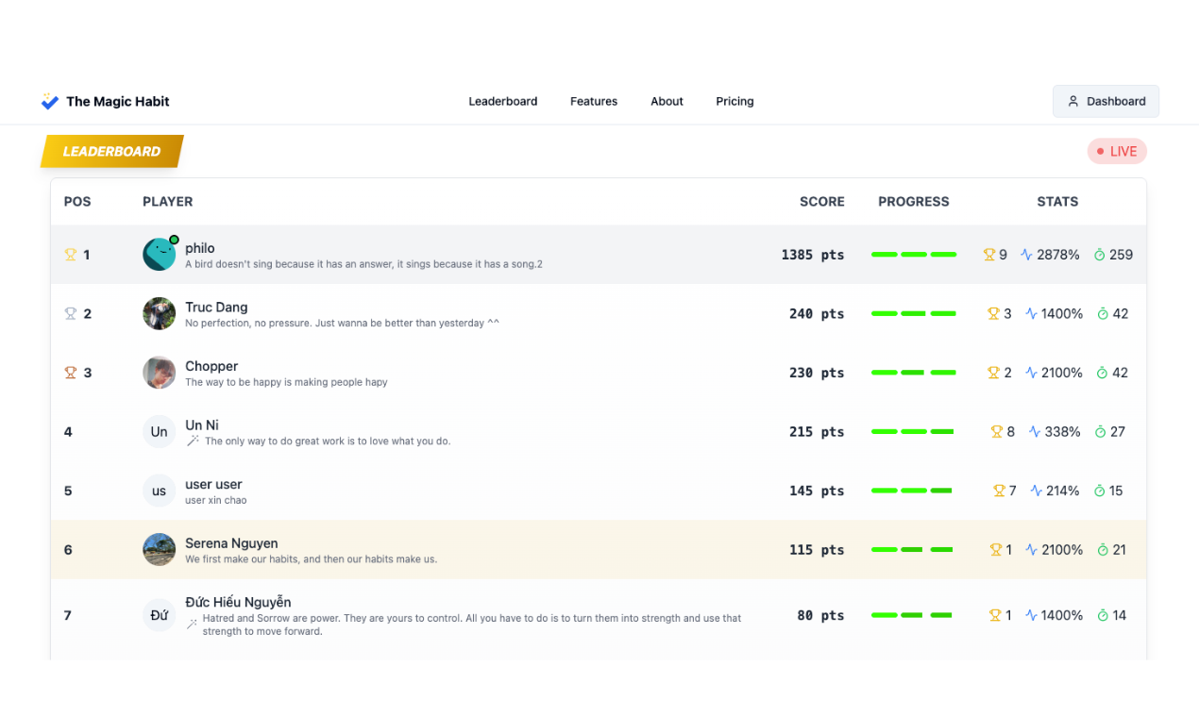Open the Features nav item
The image size is (1199, 717).
(594, 101)
